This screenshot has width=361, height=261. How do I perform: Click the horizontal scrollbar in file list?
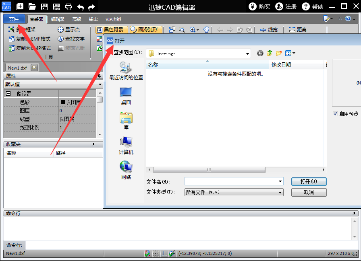pyautogui.click(x=209, y=170)
